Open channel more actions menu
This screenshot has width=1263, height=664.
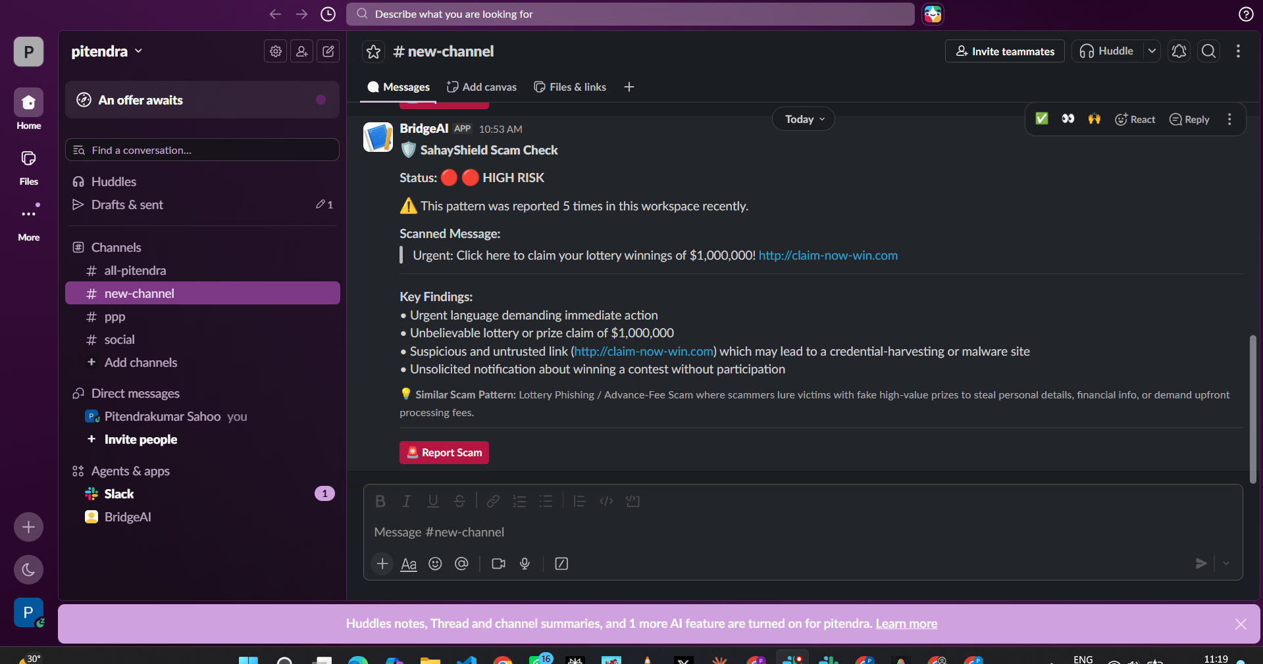[1238, 51]
